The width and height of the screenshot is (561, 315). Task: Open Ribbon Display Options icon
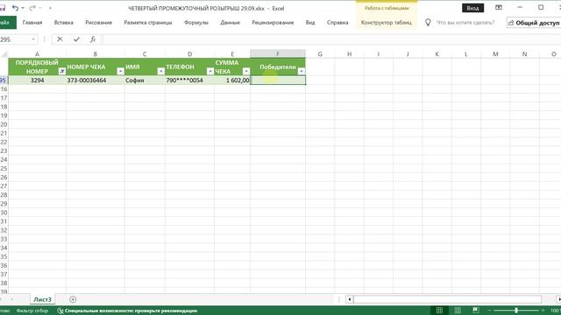[499, 8]
